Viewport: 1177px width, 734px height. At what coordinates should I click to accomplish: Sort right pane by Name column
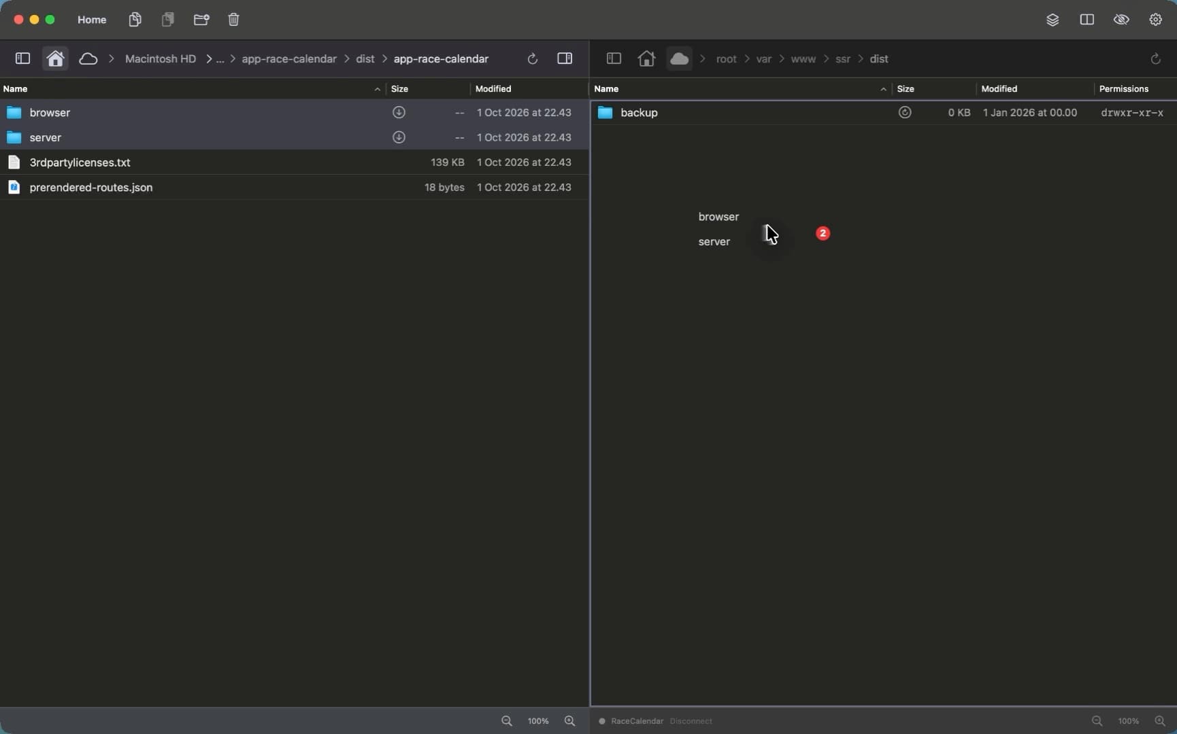click(741, 89)
